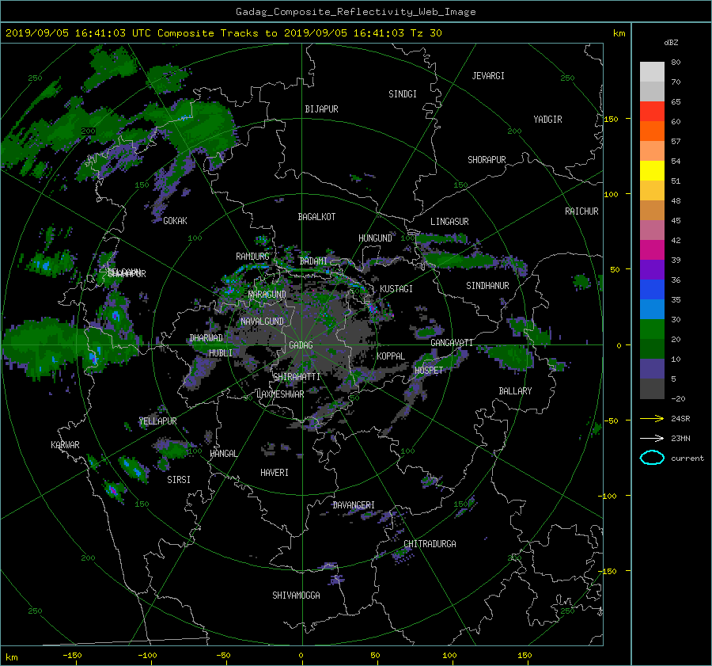Select the light gray 70 dBZ swatch
Image resolution: width=712 pixels, height=666 pixels.
652,72
